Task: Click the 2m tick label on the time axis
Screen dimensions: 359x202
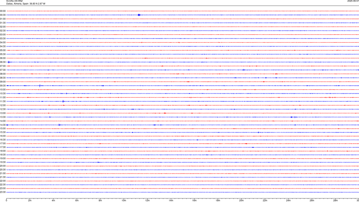Action: coord(30,201)
